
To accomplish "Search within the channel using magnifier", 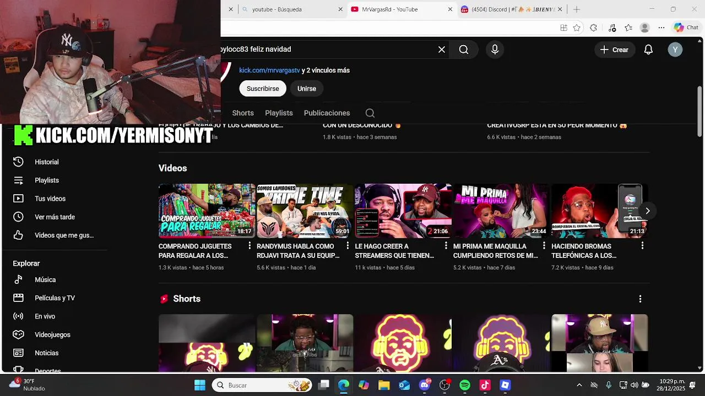I will click(x=370, y=113).
